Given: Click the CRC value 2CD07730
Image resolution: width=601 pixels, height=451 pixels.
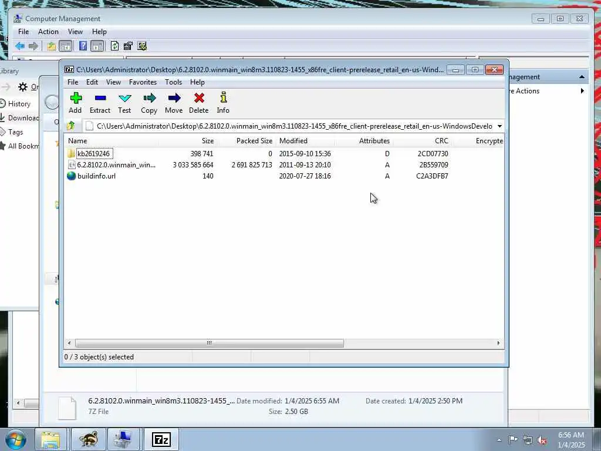Looking at the screenshot, I should coord(433,153).
